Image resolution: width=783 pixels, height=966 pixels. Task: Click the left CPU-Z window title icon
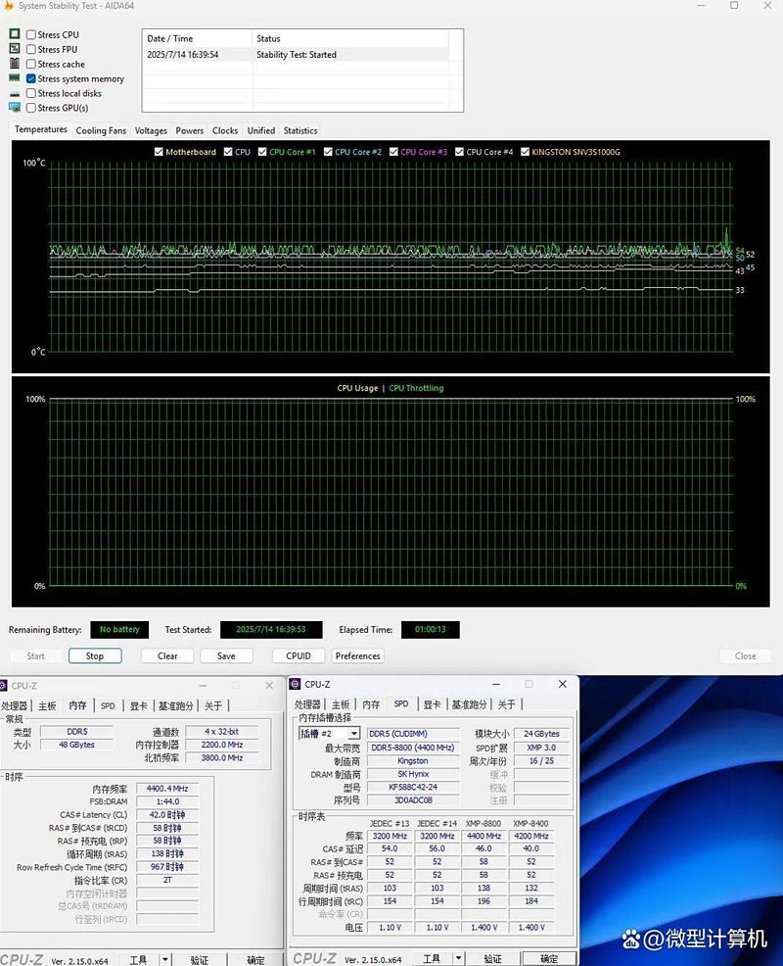[x=3, y=685]
